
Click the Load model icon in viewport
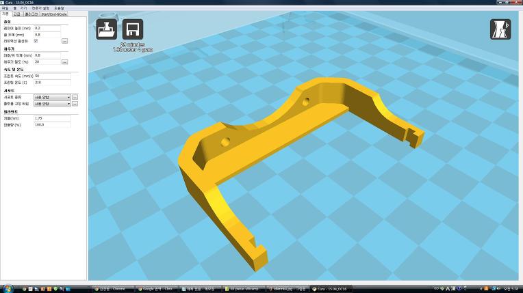(106, 29)
